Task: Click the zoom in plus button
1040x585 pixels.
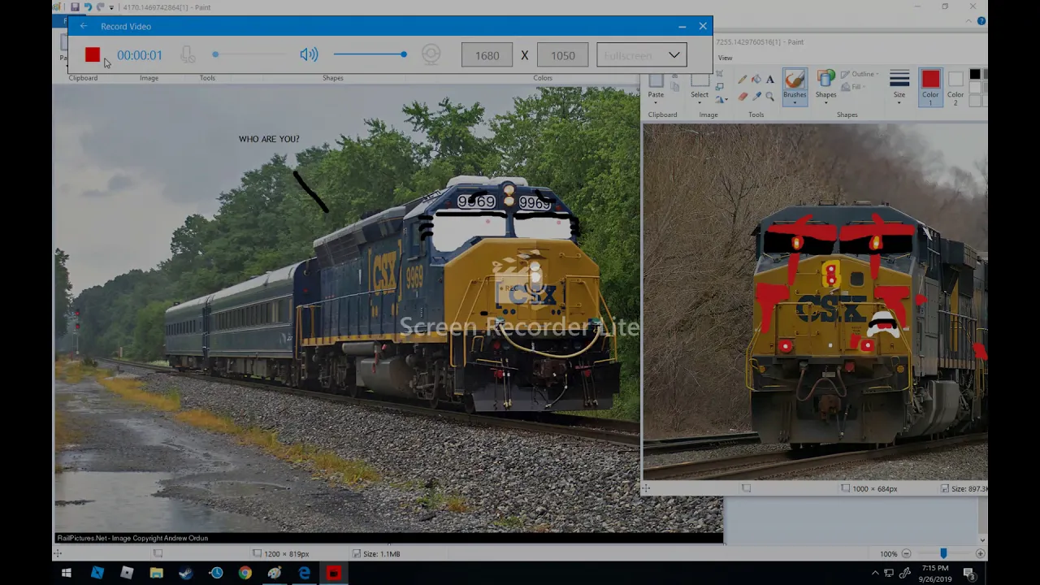Action: tap(980, 553)
